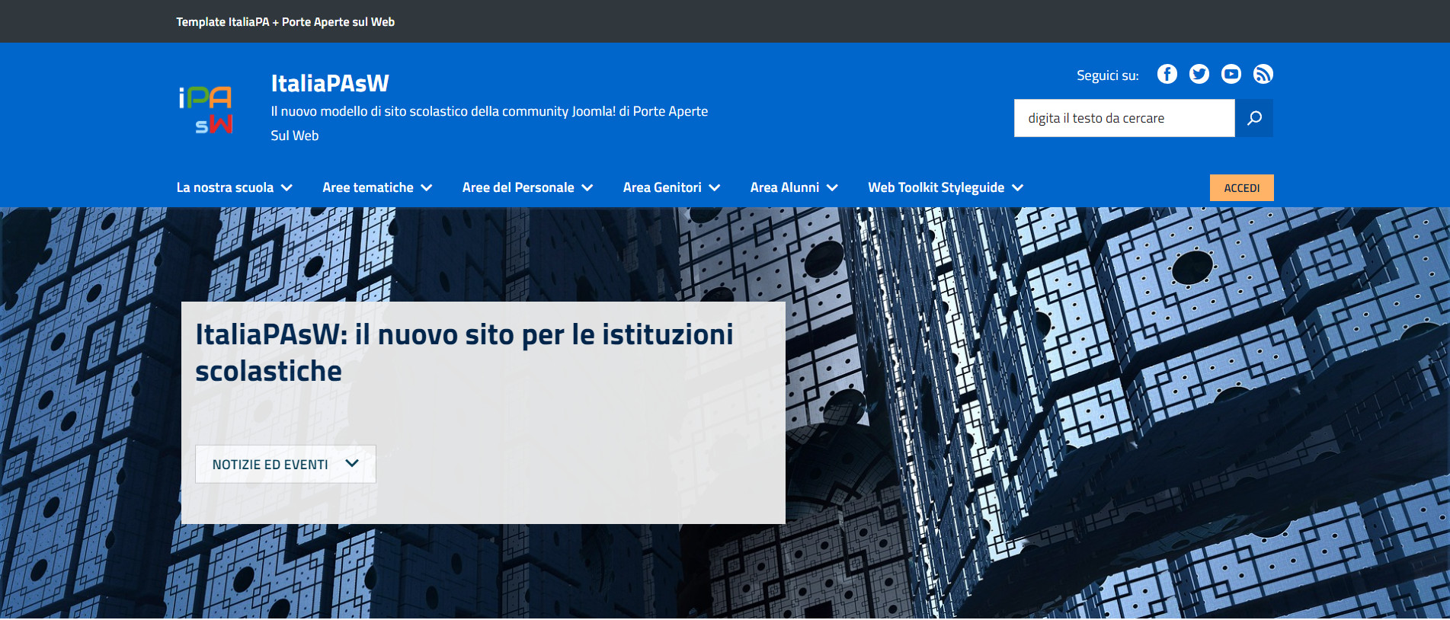This screenshot has height=620, width=1450.
Task: Click the chevron beside Area Alunni
Action: (832, 188)
